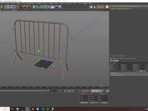The image size is (148, 111).
Task: Select the spline Pen tool icon
Action: click(38, 7)
